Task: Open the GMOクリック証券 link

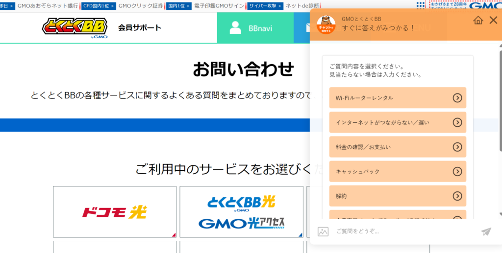Action: tap(140, 6)
